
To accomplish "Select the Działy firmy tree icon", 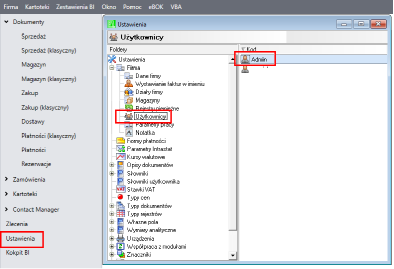I will (129, 92).
